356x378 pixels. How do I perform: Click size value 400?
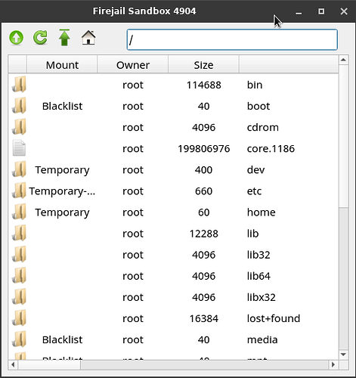(203, 170)
